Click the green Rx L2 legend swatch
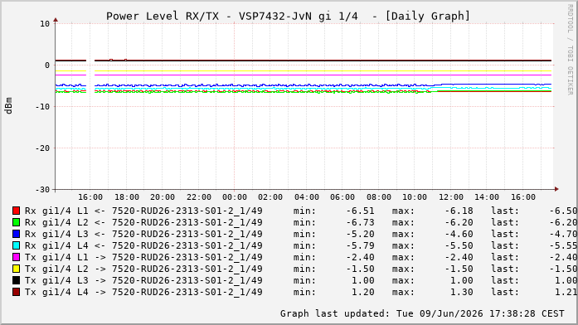Screen dimensions: 578x325 point(16,222)
